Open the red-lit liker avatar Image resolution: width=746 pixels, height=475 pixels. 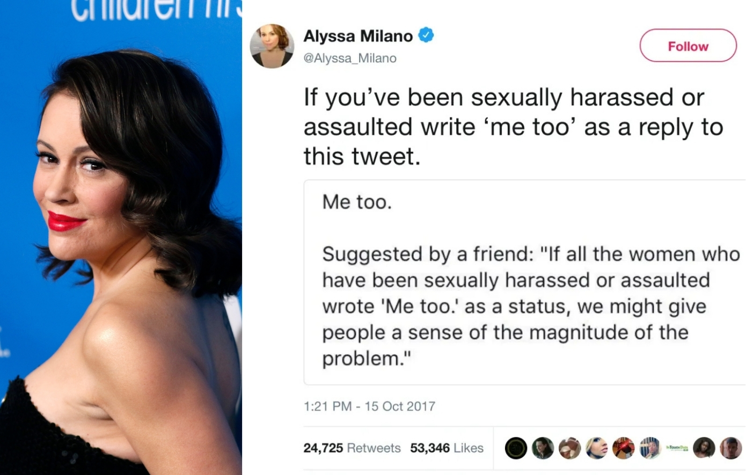pos(624,448)
